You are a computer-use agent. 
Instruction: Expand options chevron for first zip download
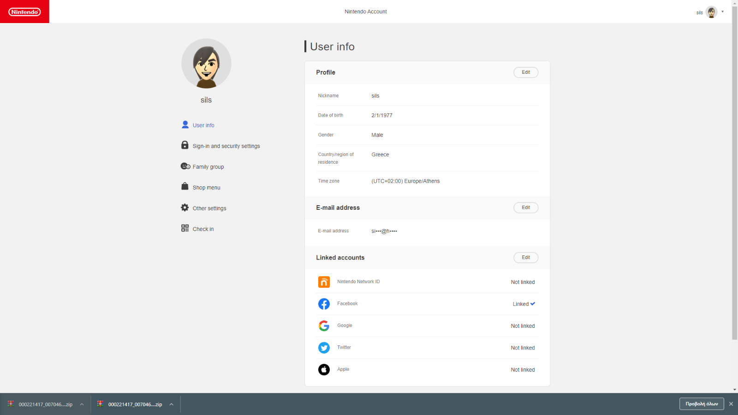click(x=82, y=404)
